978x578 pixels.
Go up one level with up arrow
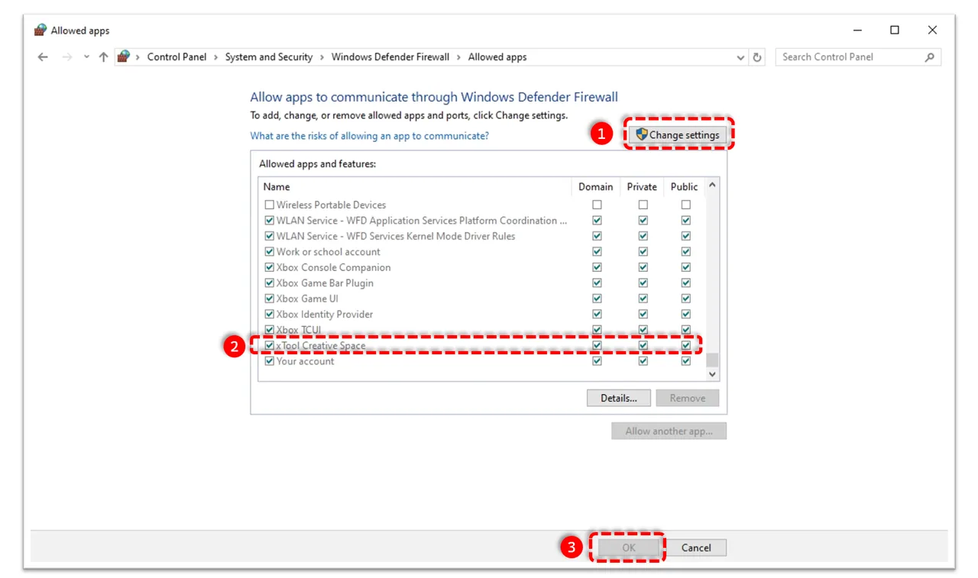pyautogui.click(x=103, y=57)
